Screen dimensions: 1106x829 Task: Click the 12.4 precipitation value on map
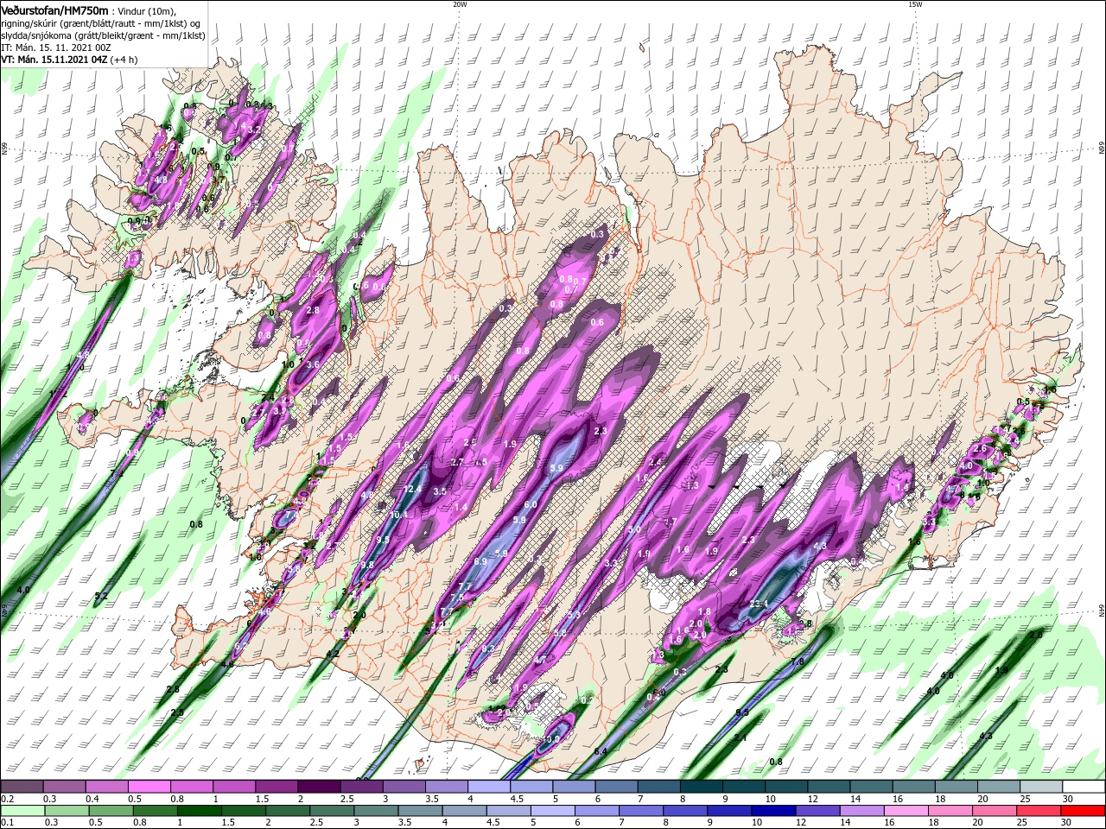412,490
